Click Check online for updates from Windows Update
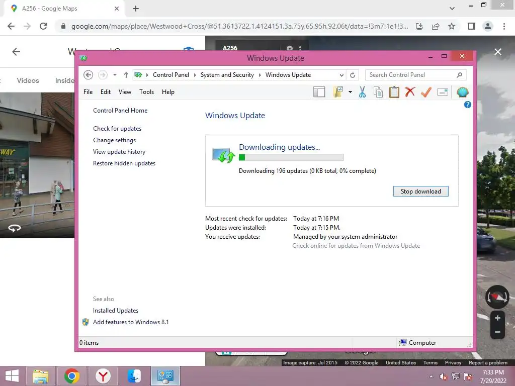Viewport: 515px width, 386px height. [356, 246]
